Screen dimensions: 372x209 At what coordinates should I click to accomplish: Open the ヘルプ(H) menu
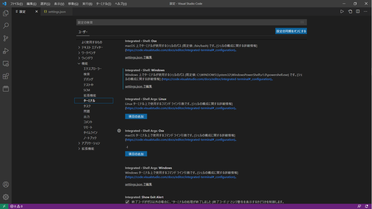pyautogui.click(x=121, y=4)
